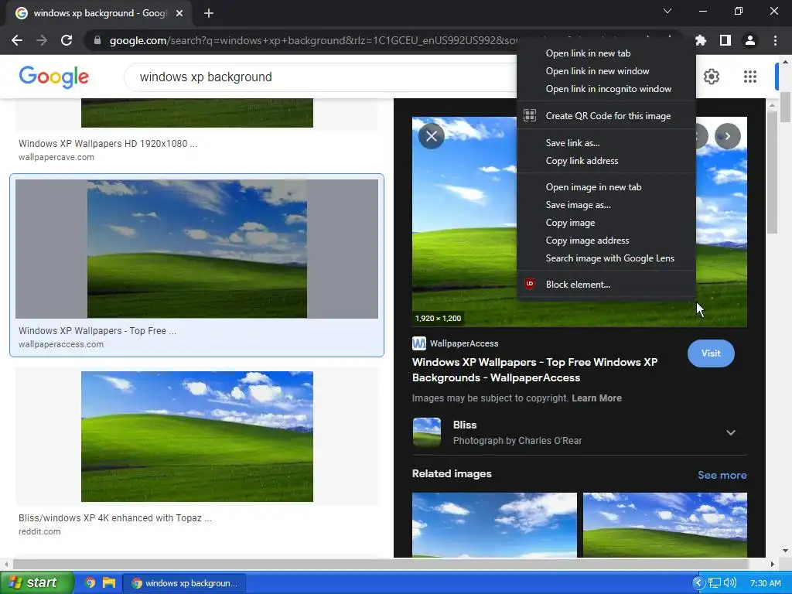
Task: Switch to Chrome taskbar window button
Action: click(184, 583)
